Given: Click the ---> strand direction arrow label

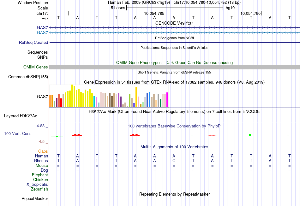Looking at the screenshot, I should (x=45, y=18).
